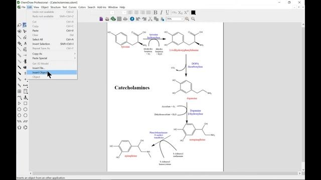Select the Atom Size A↔A tool
This screenshot has height=180, width=321.
click(x=25, y=85)
